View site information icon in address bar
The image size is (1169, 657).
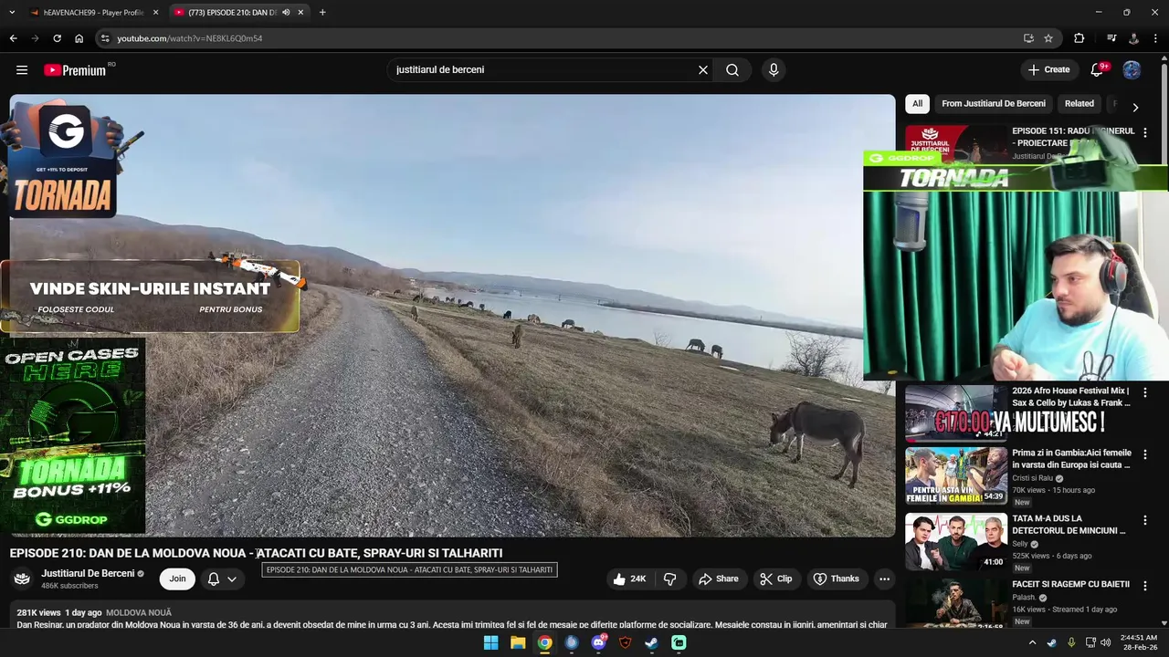pos(105,38)
